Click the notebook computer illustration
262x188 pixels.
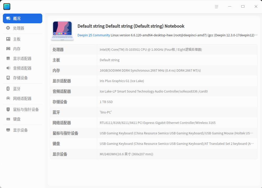62,31
